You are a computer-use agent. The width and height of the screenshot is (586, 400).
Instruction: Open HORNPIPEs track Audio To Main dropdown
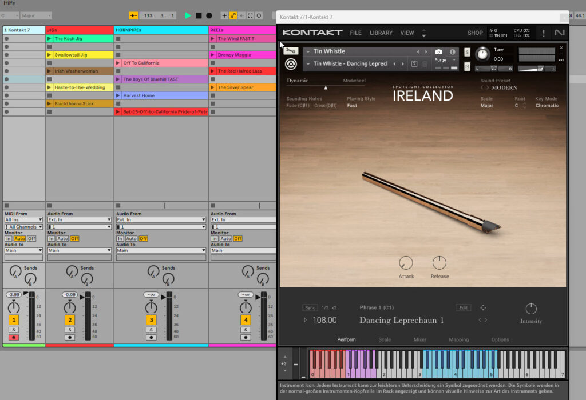click(161, 250)
